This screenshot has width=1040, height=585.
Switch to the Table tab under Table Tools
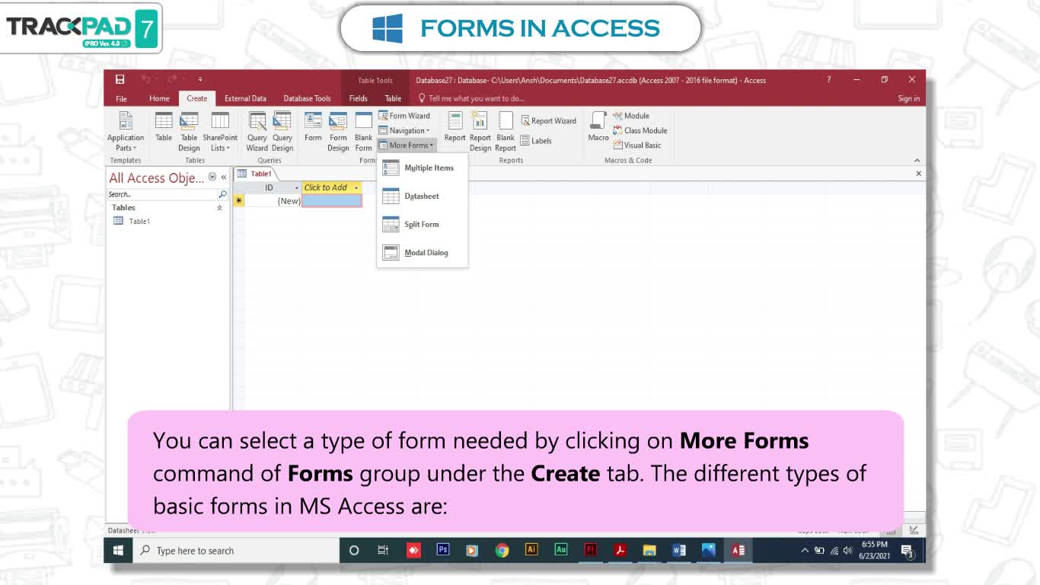[x=393, y=98]
